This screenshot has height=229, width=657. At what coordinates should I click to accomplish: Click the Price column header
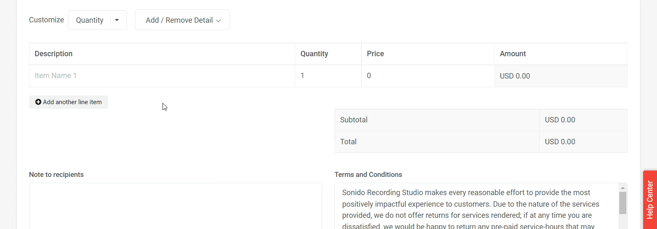[x=375, y=54]
